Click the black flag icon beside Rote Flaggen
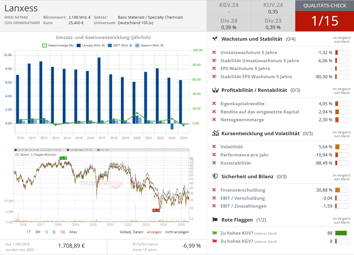 coord(215,220)
